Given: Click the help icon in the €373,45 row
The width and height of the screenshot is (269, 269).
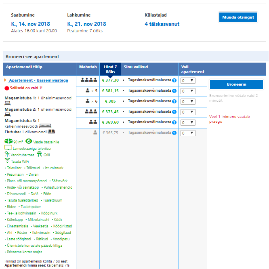Looking at the screenshot, I should coord(174,112).
